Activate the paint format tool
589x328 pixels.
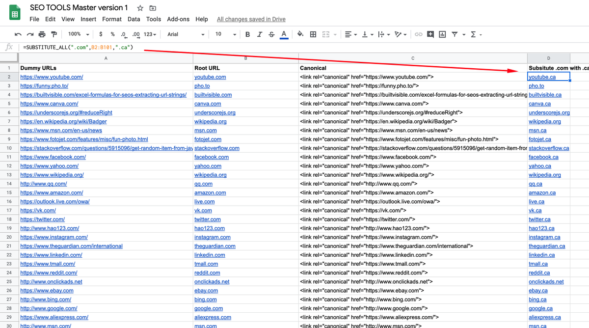54,34
